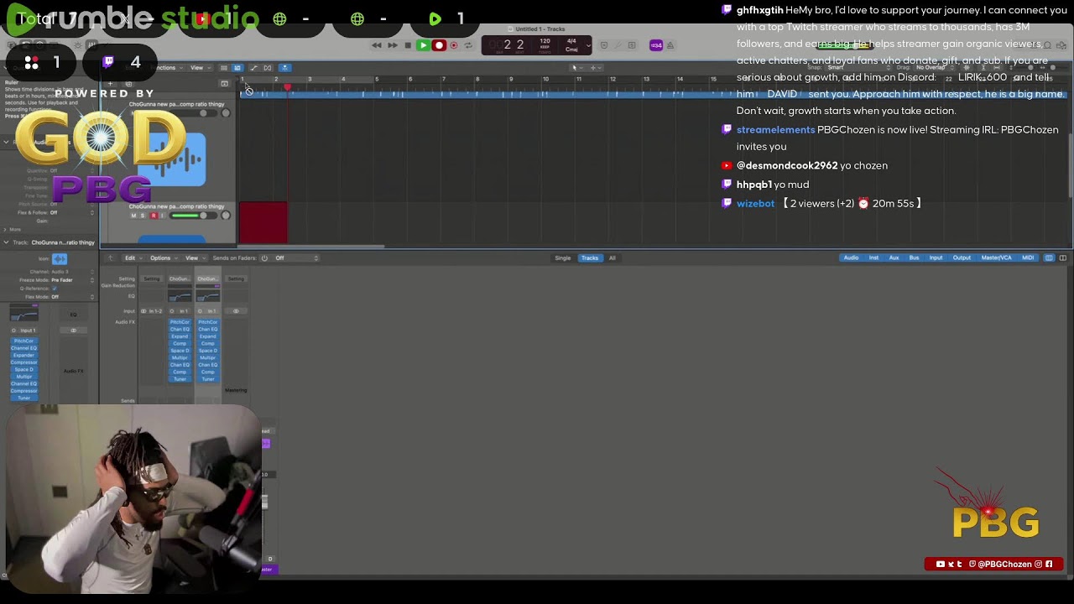Viewport: 1074px width, 604px height.
Task: Click the Rewind transport button
Action: click(377, 45)
